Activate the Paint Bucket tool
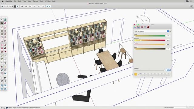Screen dimensions: 194x109 coord(2,23)
